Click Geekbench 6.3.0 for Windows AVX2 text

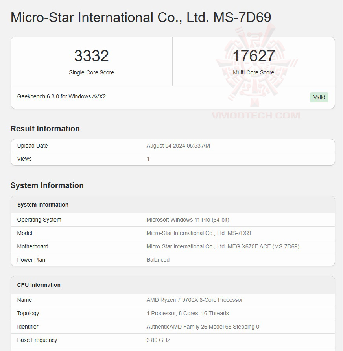point(61,96)
